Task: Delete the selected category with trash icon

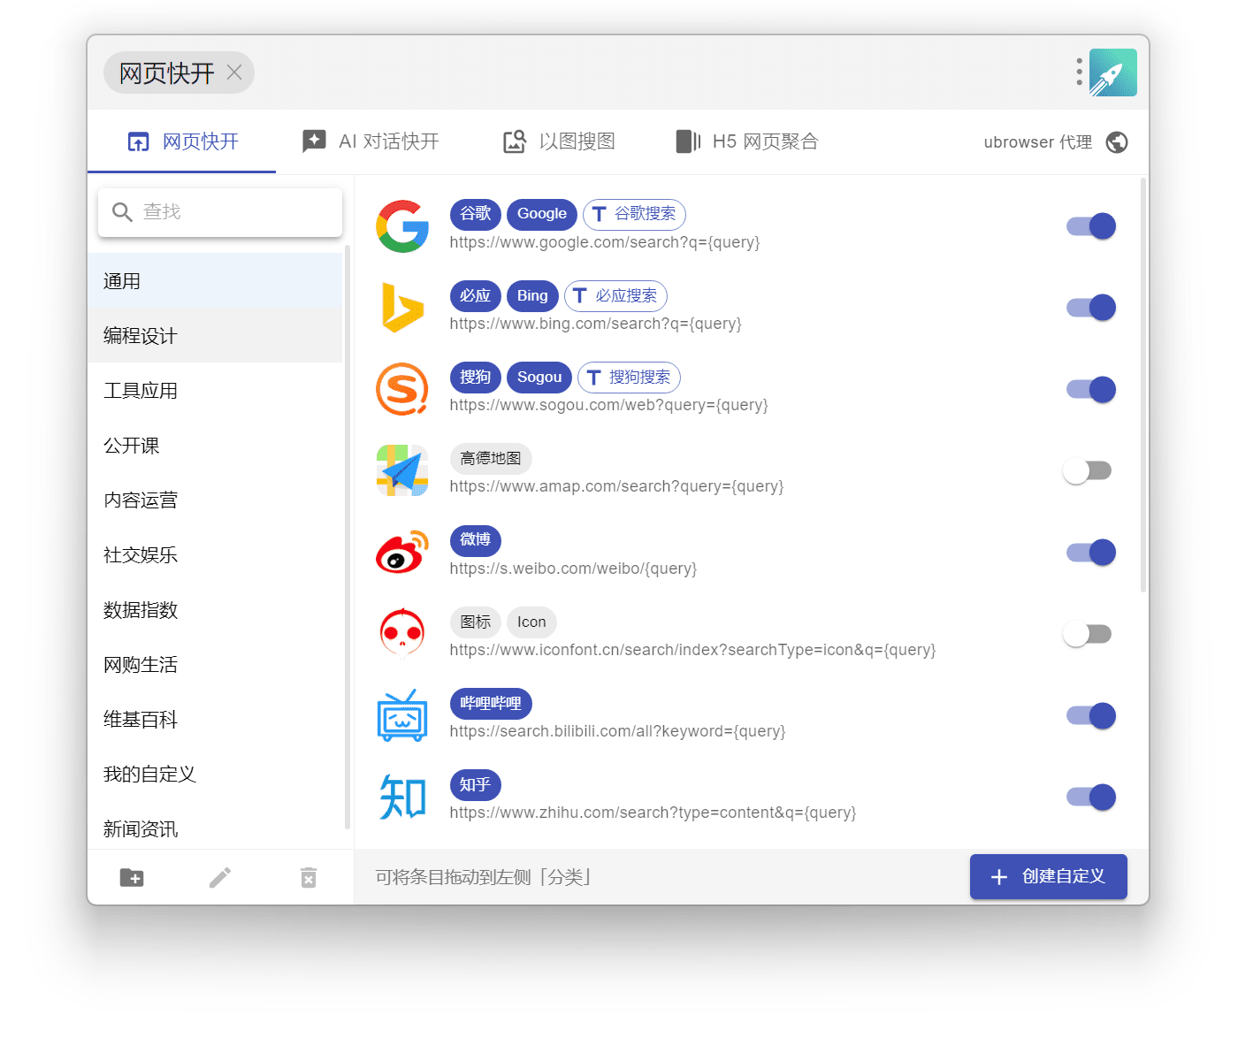Action: (x=309, y=877)
